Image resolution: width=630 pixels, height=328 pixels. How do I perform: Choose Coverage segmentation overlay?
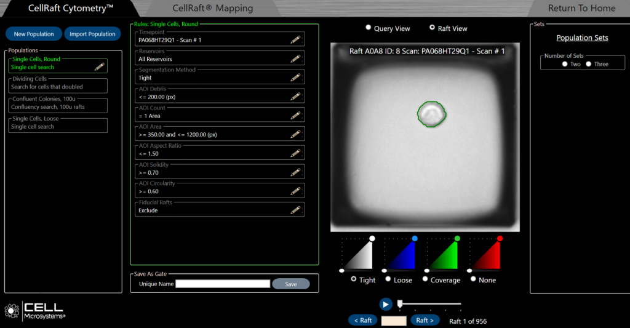[x=425, y=279]
